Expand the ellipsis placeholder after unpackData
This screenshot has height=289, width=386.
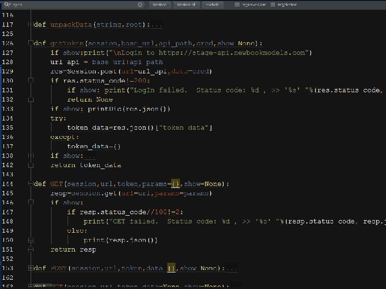157,25
